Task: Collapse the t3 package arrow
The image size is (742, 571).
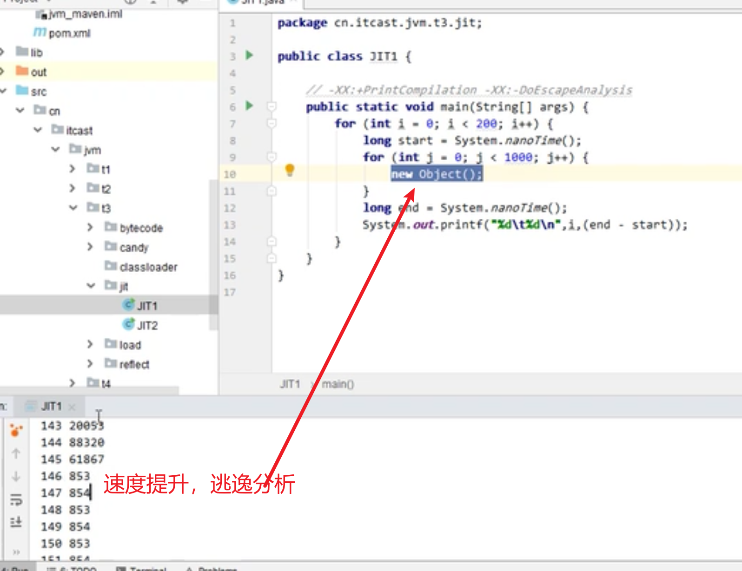Action: pyautogui.click(x=73, y=208)
